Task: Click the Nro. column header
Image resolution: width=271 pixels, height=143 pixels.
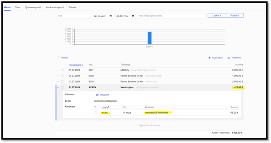Action: pos(91,65)
